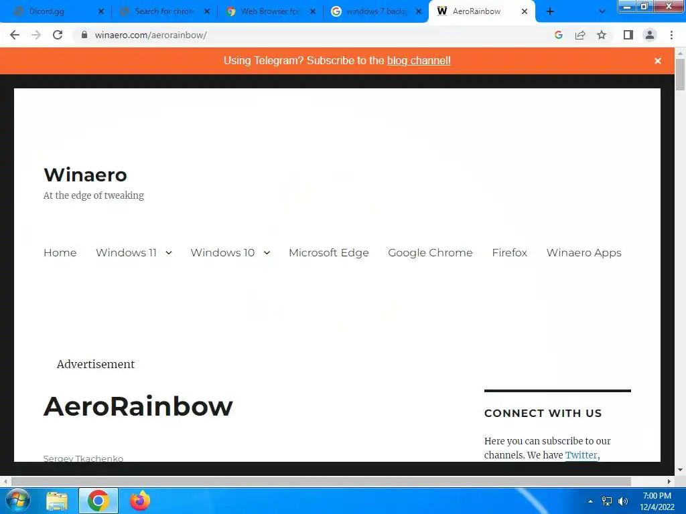686x514 pixels.
Task: Click the vertical scrollbar thumb
Action: (x=680, y=74)
